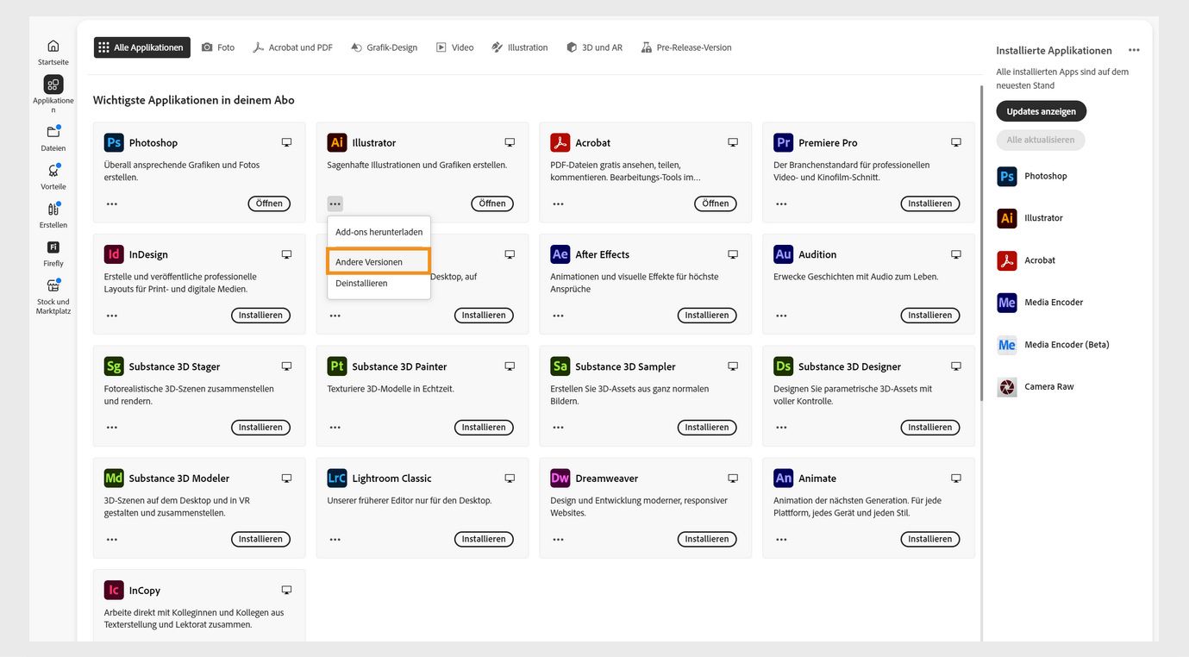The width and height of the screenshot is (1189, 657).
Task: Go to Startseite in the sidebar
Action: pos(53,52)
